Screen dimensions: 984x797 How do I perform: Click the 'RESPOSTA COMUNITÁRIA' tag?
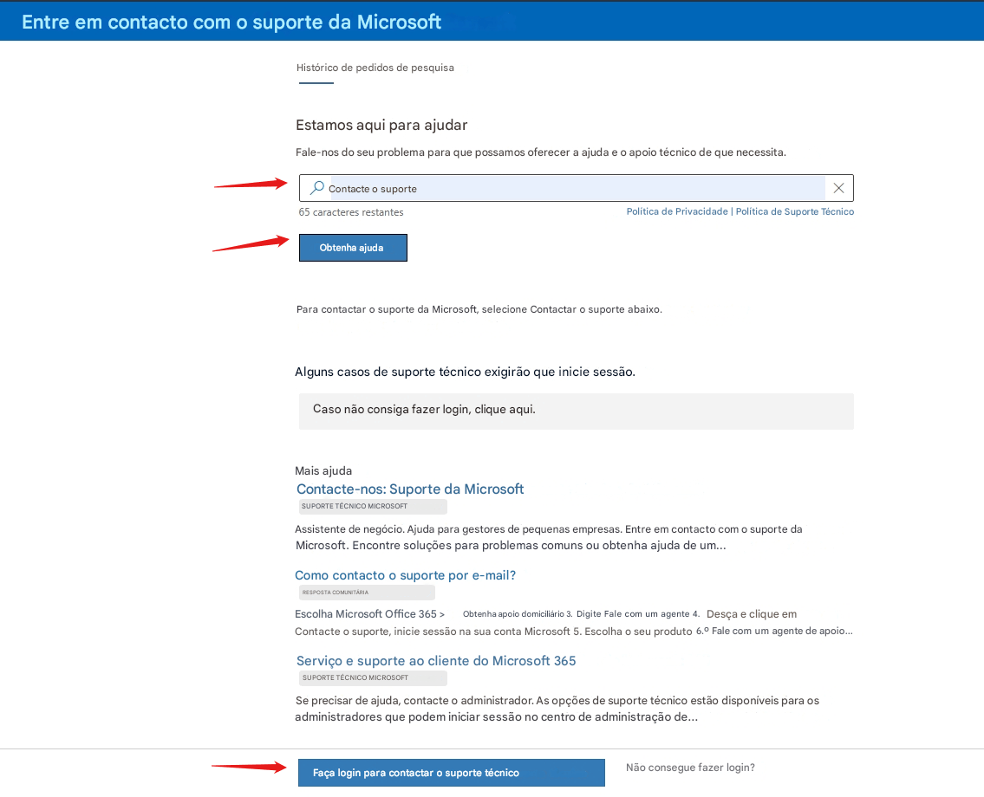(367, 592)
